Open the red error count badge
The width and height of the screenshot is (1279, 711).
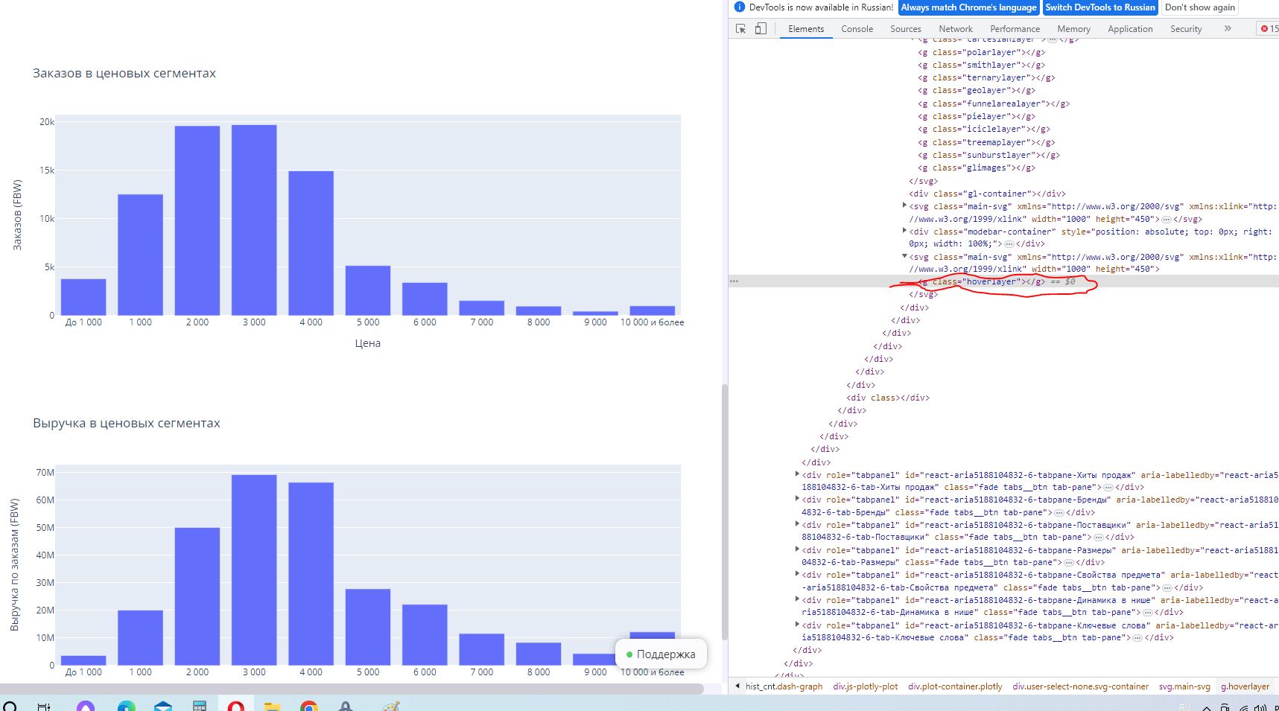click(1269, 29)
